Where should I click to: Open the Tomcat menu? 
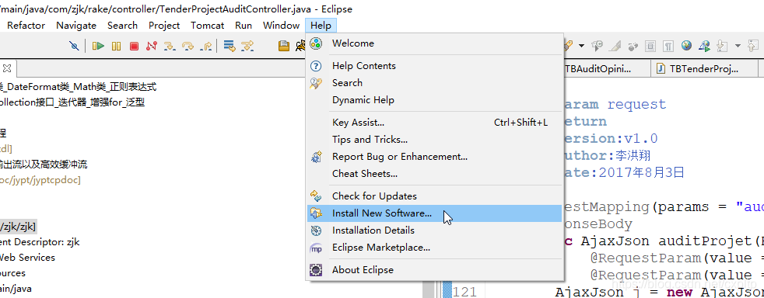click(x=208, y=26)
